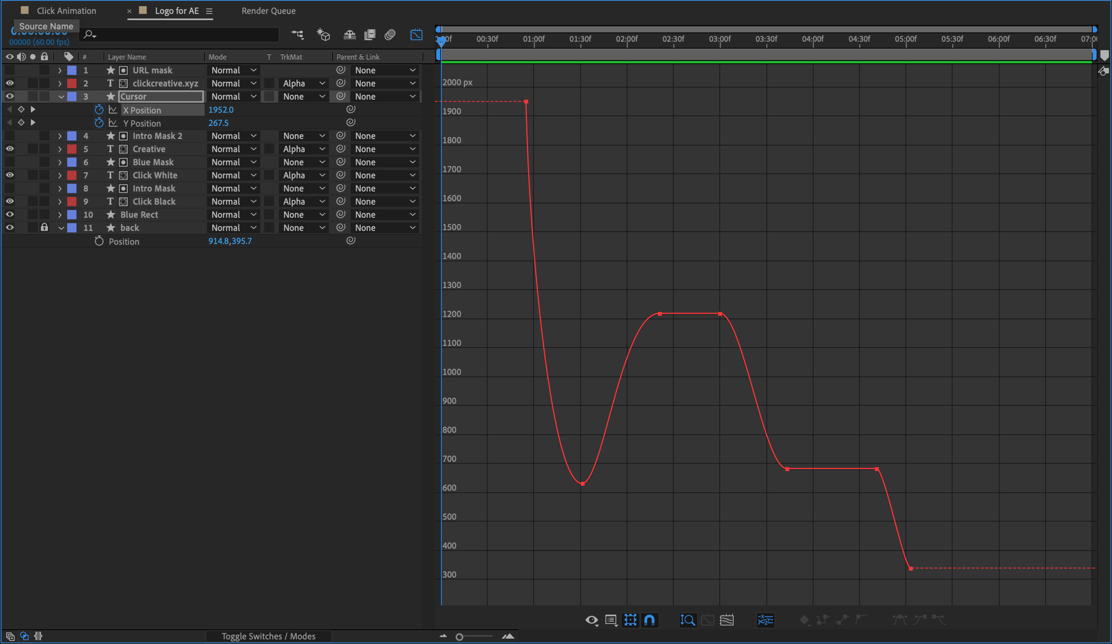Click the X Position value 1952.0
1112x644 pixels.
click(x=221, y=110)
